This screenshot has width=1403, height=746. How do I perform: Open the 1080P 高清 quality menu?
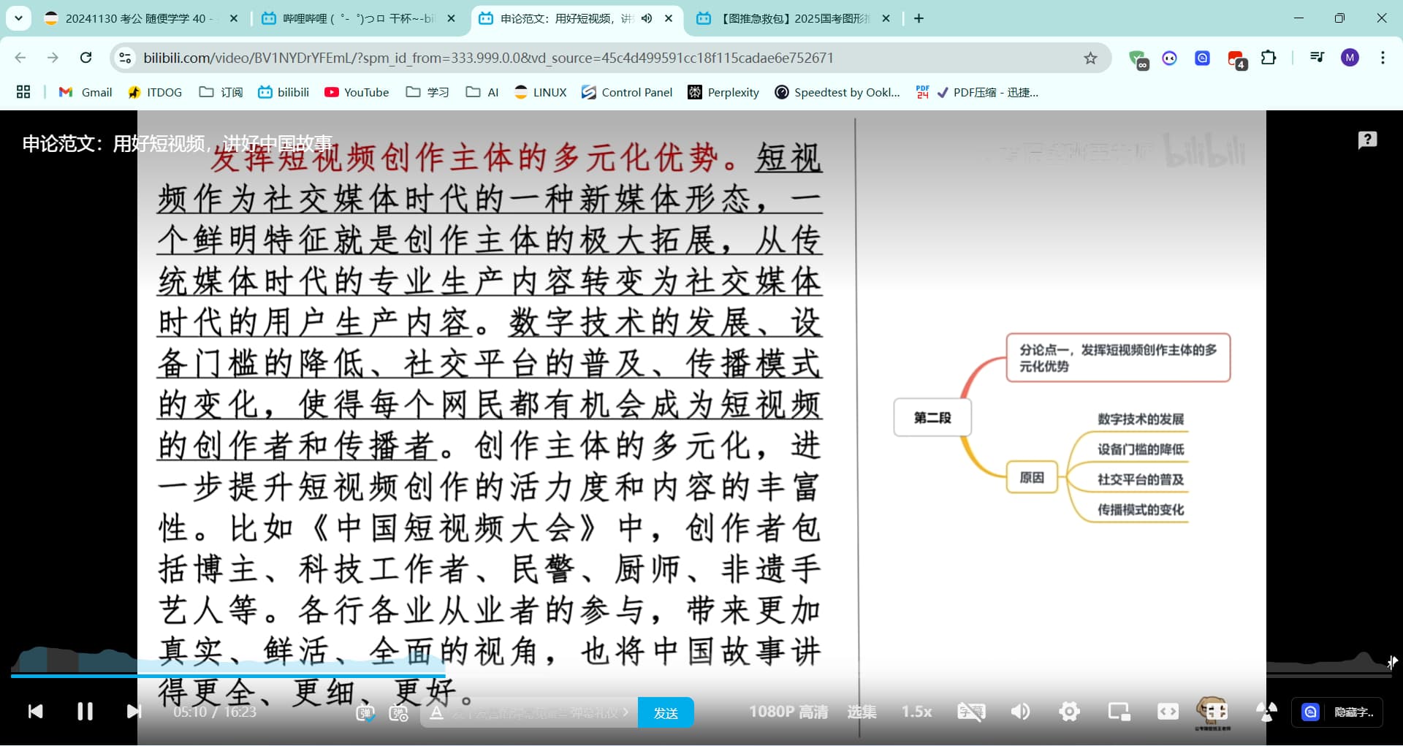788,712
